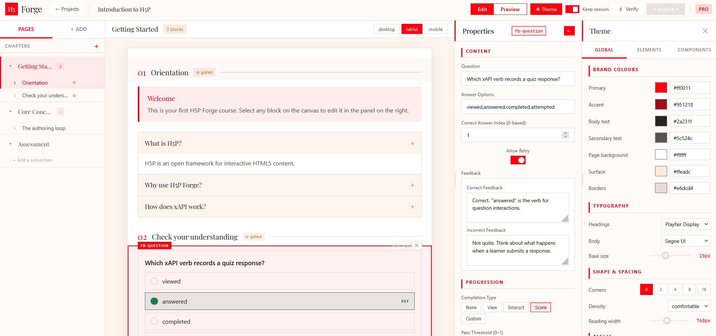Viewport: 716px width, 336px height.
Task: Click the Base size slider handle
Action: click(x=665, y=256)
